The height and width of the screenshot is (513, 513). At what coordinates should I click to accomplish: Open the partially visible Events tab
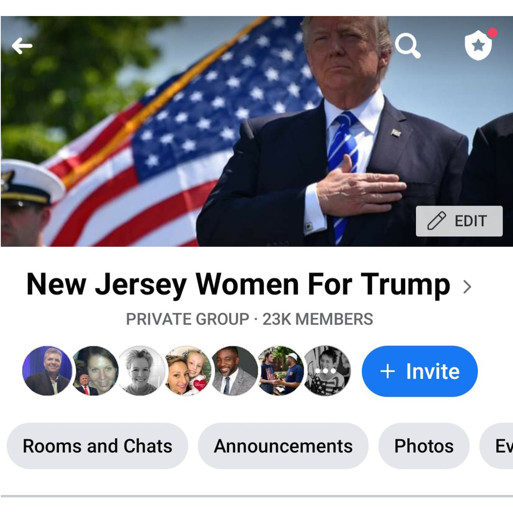tap(497, 446)
